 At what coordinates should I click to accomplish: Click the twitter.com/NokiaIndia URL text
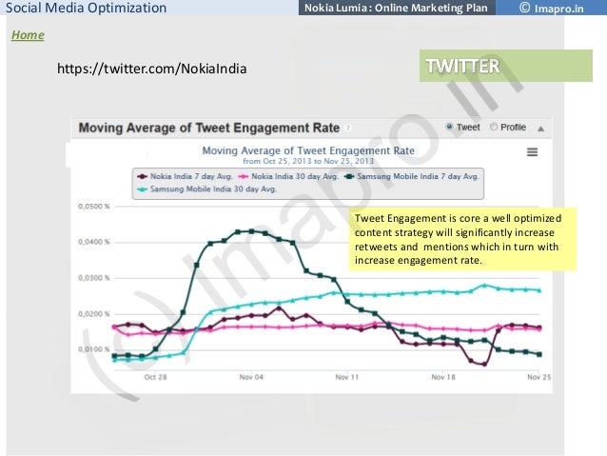[152, 69]
